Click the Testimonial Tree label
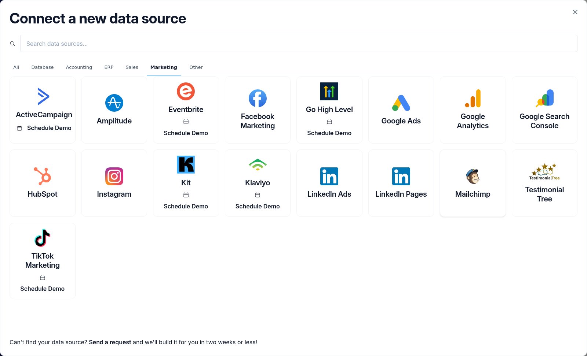Screen dimensions: 587x356 pos(544,194)
